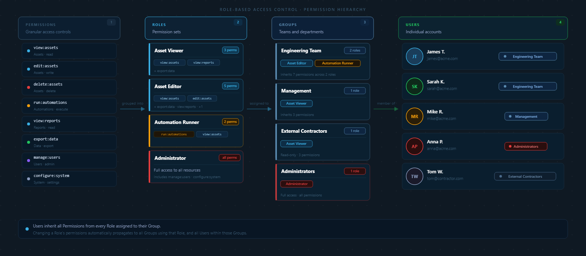Select the configure:system permission card
586x256 pixels.
click(69, 179)
